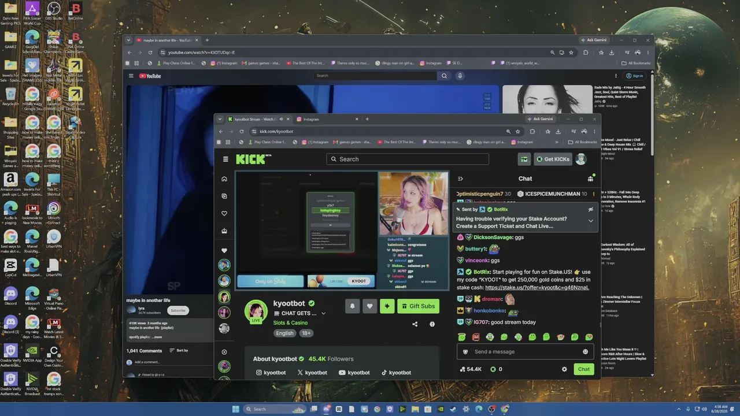The height and width of the screenshot is (416, 740).
Task: Expand the stream title chevron
Action: coord(323,314)
